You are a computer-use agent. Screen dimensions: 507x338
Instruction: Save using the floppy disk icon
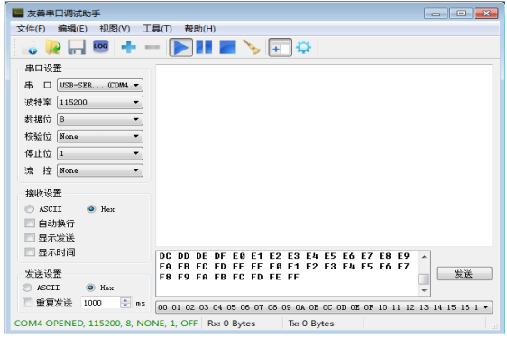click(77, 47)
